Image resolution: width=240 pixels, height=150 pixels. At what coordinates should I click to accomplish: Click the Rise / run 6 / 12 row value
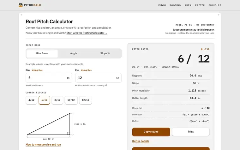point(205,108)
